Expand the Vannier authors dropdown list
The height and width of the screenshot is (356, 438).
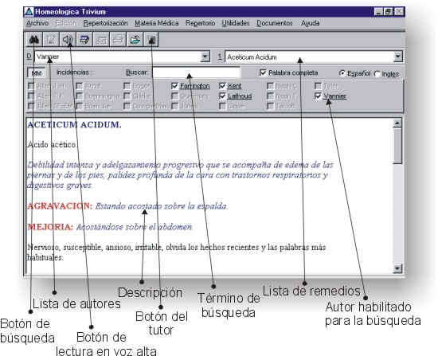(205, 57)
